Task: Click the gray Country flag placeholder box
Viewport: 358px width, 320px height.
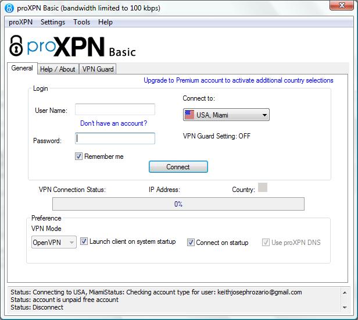Action: tap(263, 187)
